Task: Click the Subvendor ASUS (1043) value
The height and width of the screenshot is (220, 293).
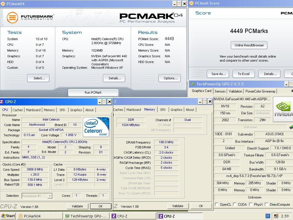Action: (x=274, y=134)
